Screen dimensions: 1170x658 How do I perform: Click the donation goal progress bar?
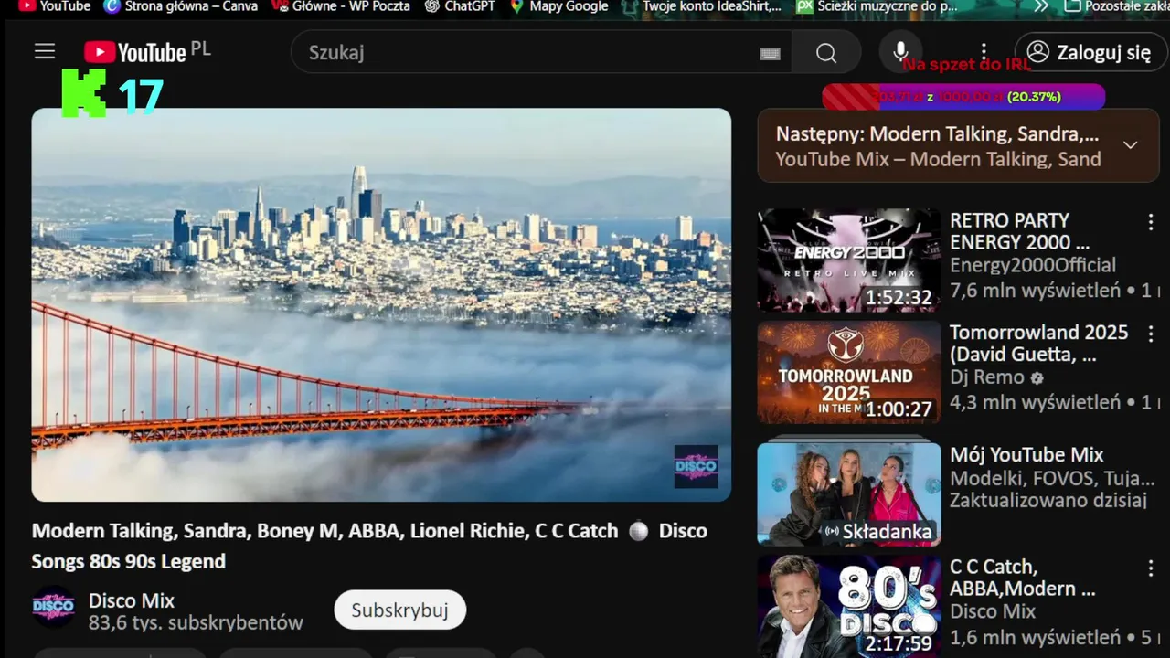(963, 97)
